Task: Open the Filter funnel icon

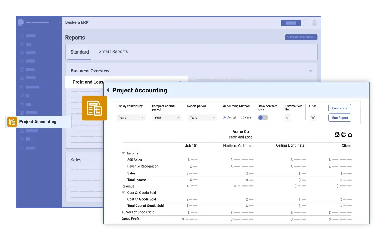Action: click(313, 117)
